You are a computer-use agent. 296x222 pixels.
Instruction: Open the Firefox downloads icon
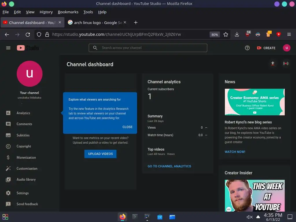(237, 35)
